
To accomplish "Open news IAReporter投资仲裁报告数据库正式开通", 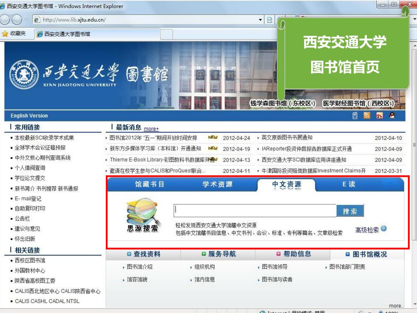I will click(307, 149).
